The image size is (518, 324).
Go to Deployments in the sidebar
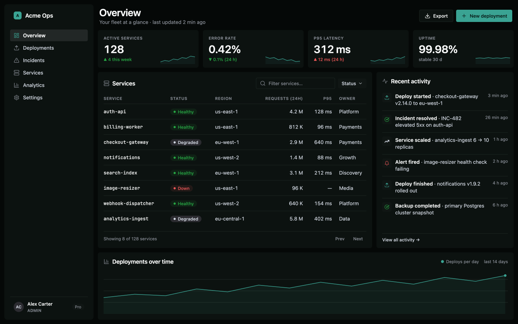[x=49, y=48]
